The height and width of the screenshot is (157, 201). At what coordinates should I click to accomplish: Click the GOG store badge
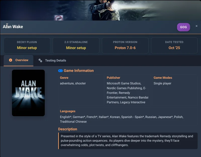point(183,27)
